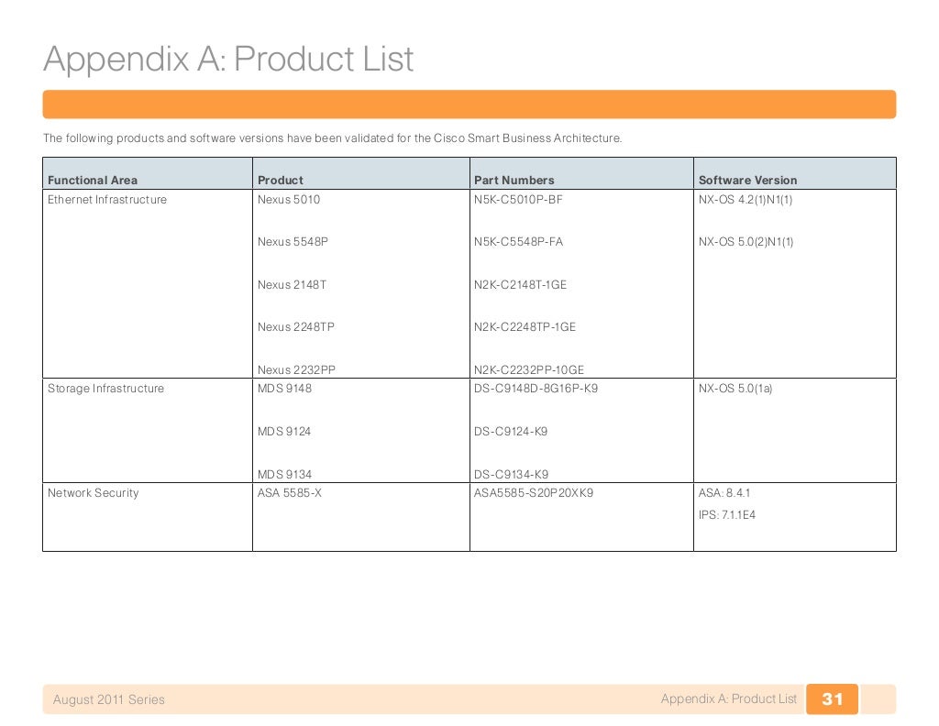Click product name 'Nexus 2232PP'
Viewport: 939px width, 726px height.
(x=296, y=370)
